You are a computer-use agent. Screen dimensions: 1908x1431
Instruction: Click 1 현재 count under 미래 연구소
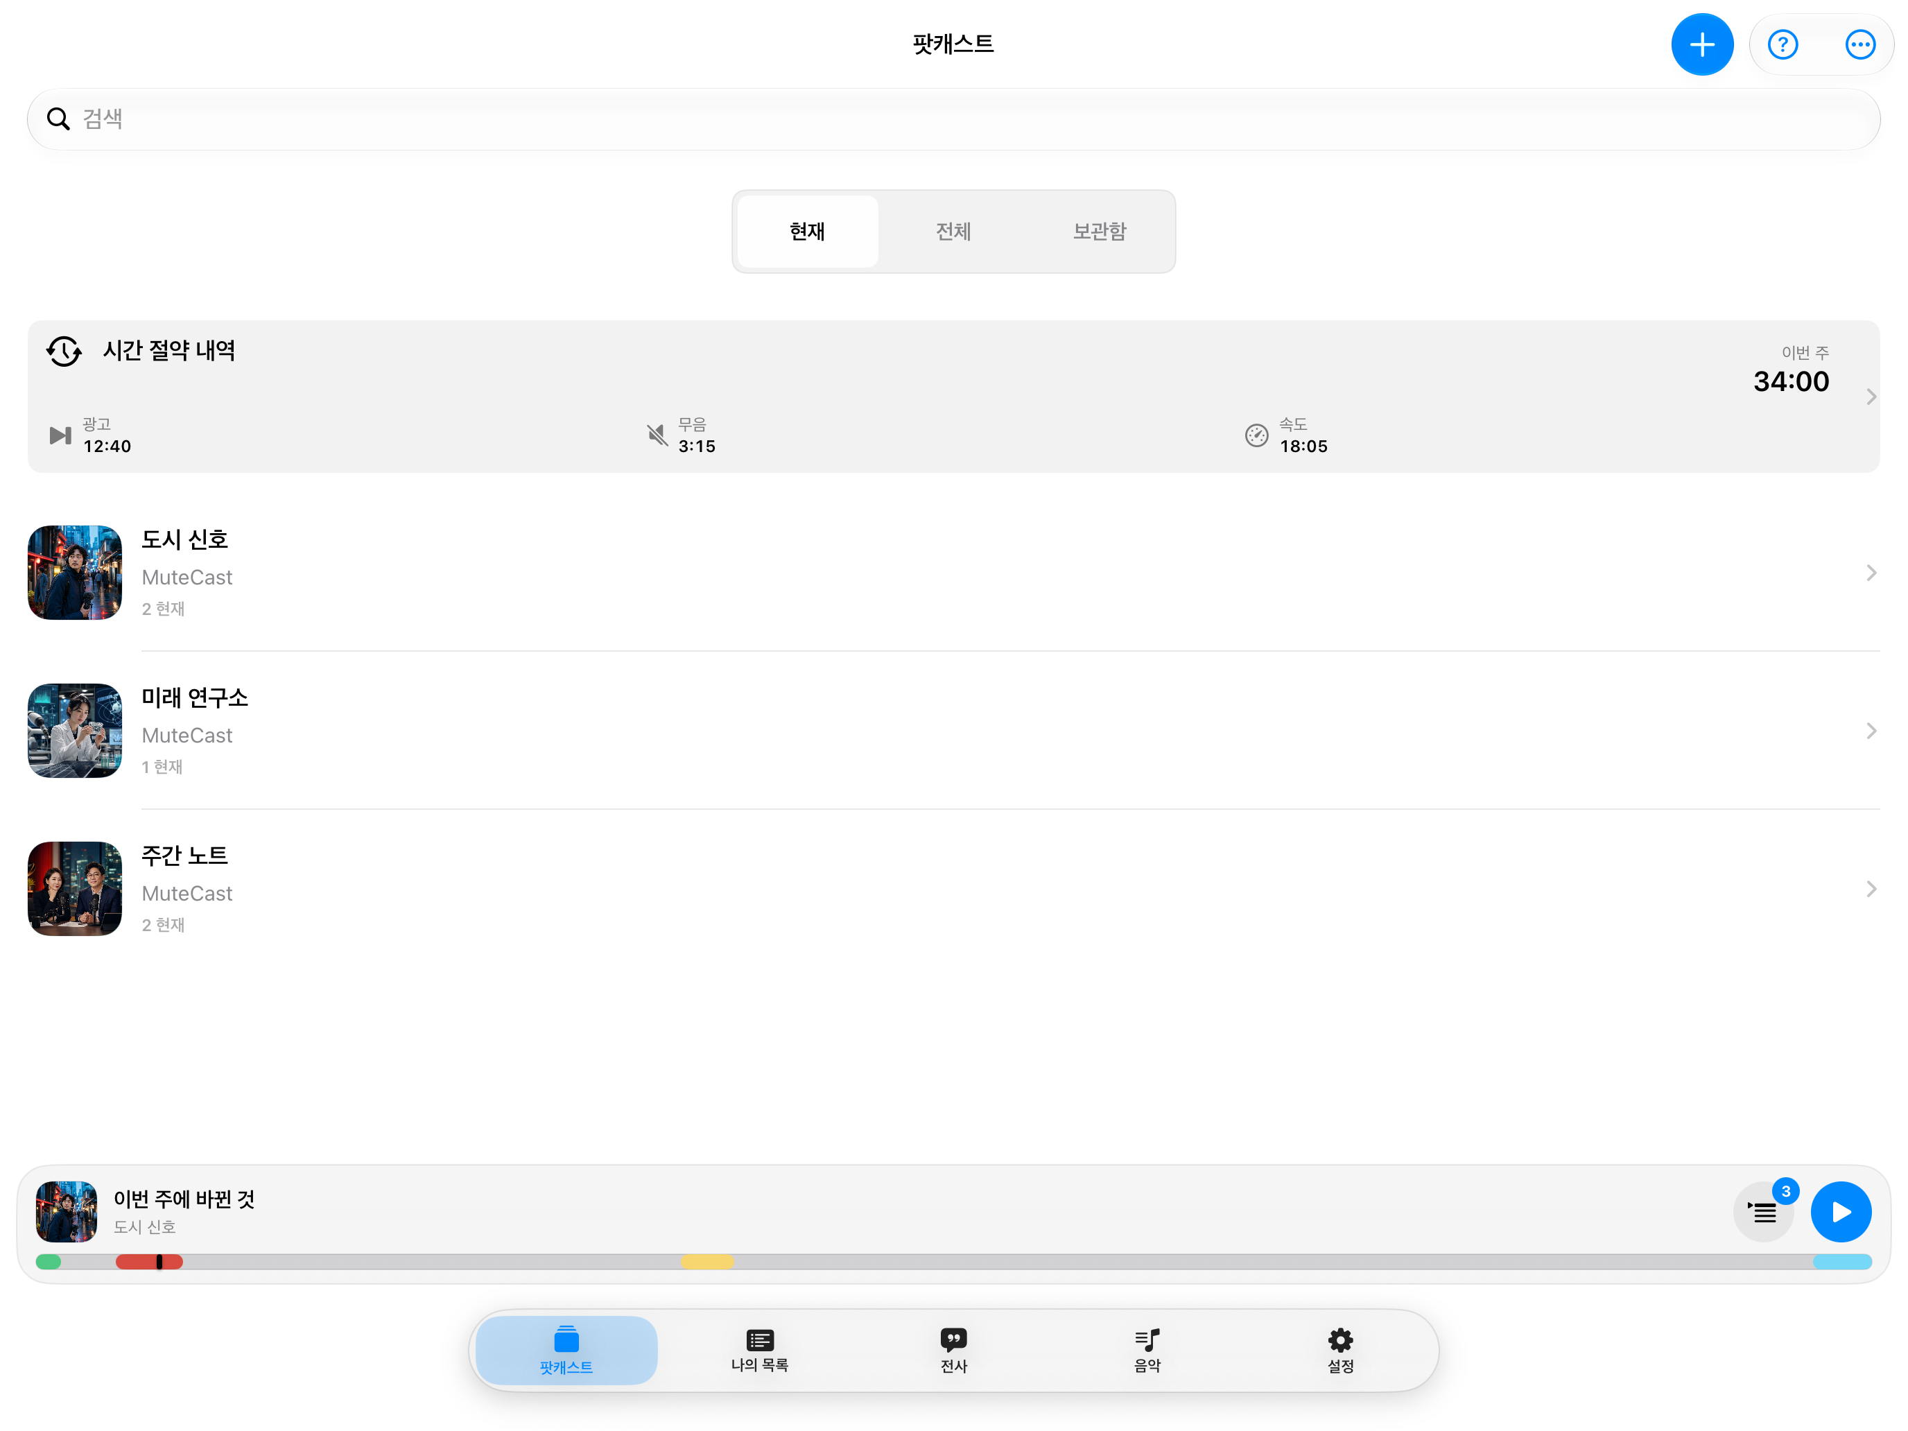tap(162, 767)
